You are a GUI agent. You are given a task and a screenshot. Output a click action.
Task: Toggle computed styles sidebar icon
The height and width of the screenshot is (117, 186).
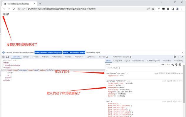pos(180,65)
